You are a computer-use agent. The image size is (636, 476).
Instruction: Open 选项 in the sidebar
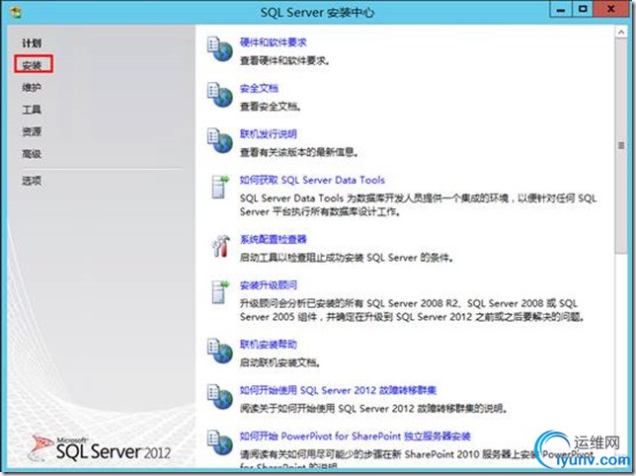(x=32, y=181)
